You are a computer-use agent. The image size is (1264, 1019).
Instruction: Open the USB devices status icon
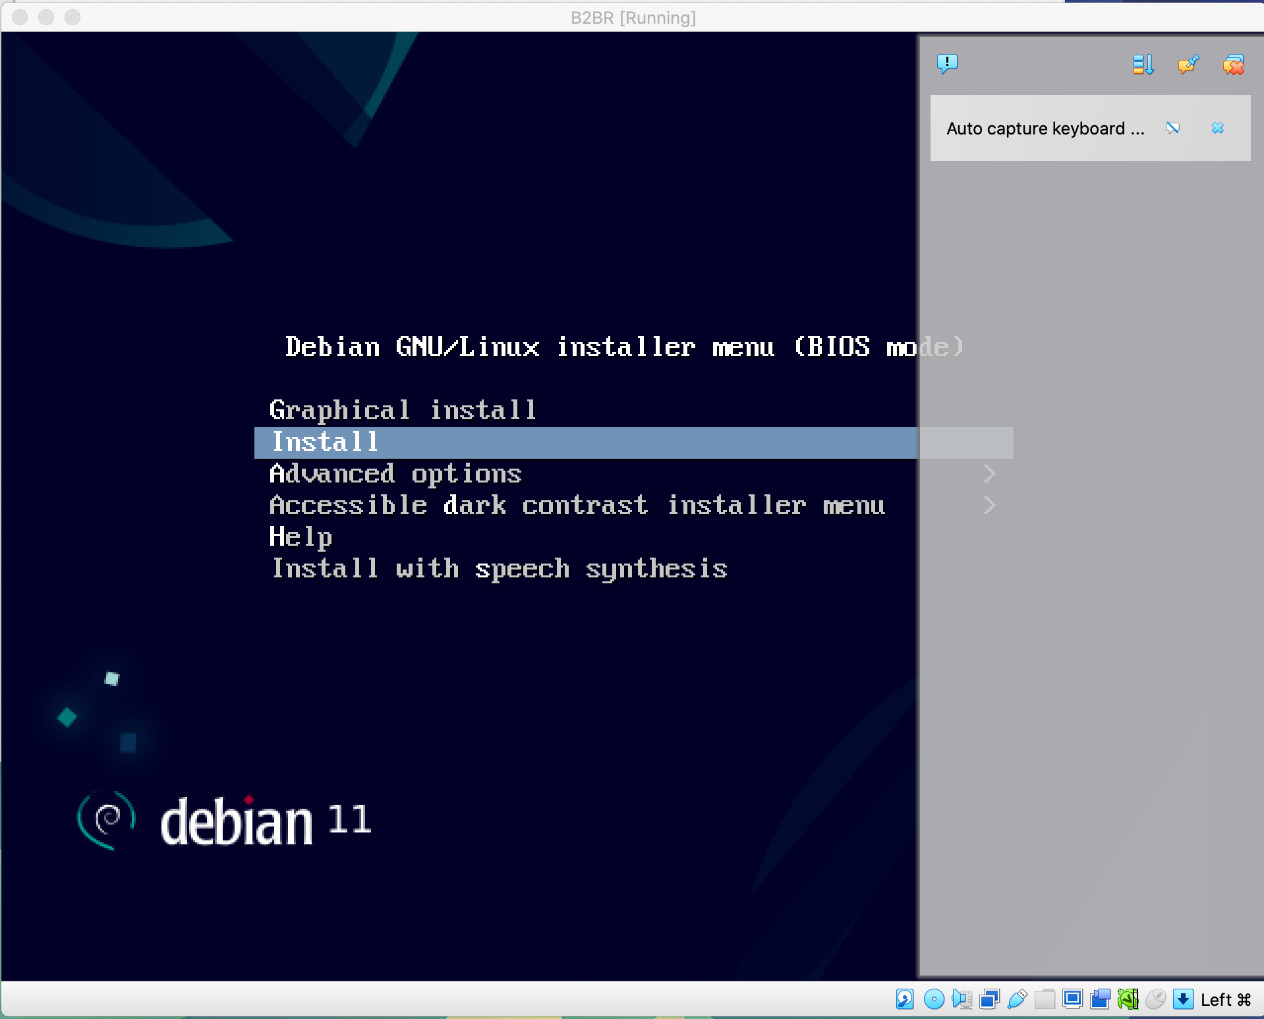[1016, 999]
